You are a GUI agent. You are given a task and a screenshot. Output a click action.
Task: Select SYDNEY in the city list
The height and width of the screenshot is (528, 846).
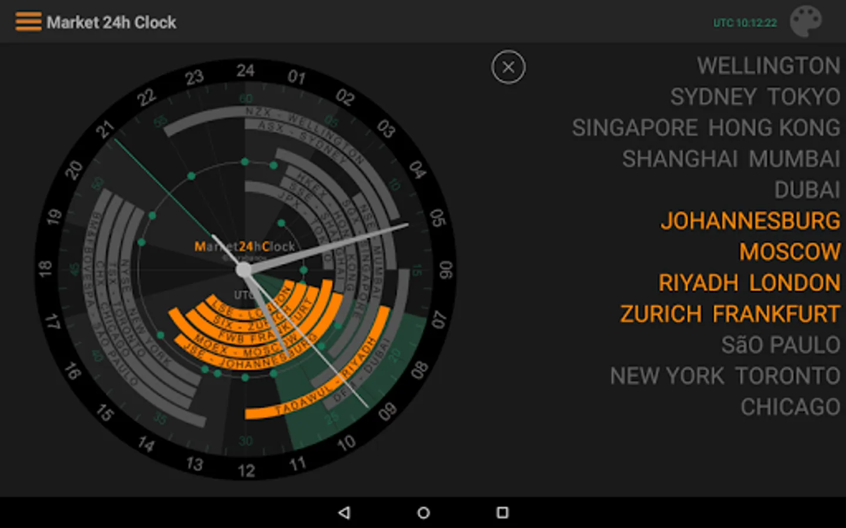(x=713, y=97)
